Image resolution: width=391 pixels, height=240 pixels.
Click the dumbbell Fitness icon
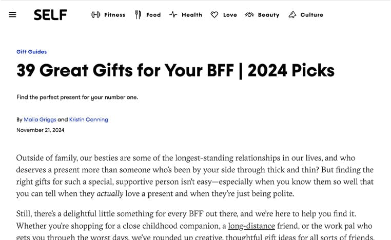click(95, 15)
